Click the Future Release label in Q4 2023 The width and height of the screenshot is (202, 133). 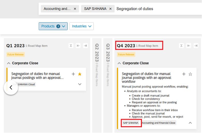(x=126, y=54)
